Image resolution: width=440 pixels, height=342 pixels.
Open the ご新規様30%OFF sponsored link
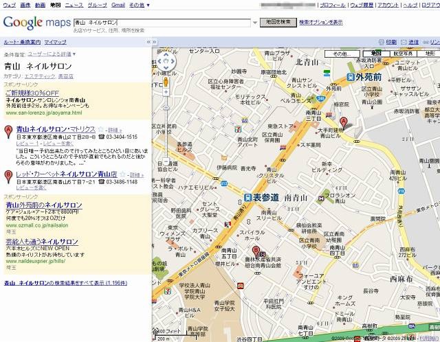pyautogui.click(x=32, y=93)
